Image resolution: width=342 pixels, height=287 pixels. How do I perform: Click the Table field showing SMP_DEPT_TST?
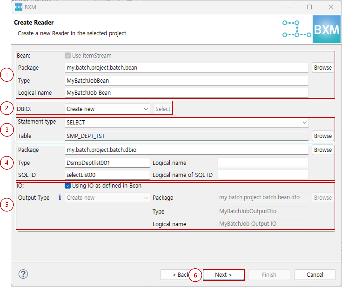coord(187,136)
